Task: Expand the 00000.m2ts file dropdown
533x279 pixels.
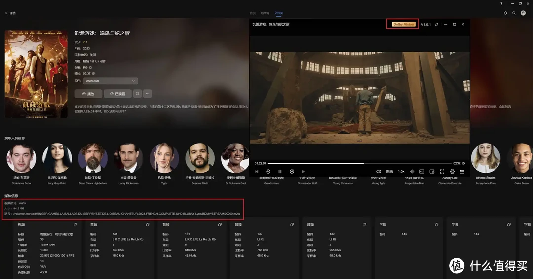Action: coord(111,81)
